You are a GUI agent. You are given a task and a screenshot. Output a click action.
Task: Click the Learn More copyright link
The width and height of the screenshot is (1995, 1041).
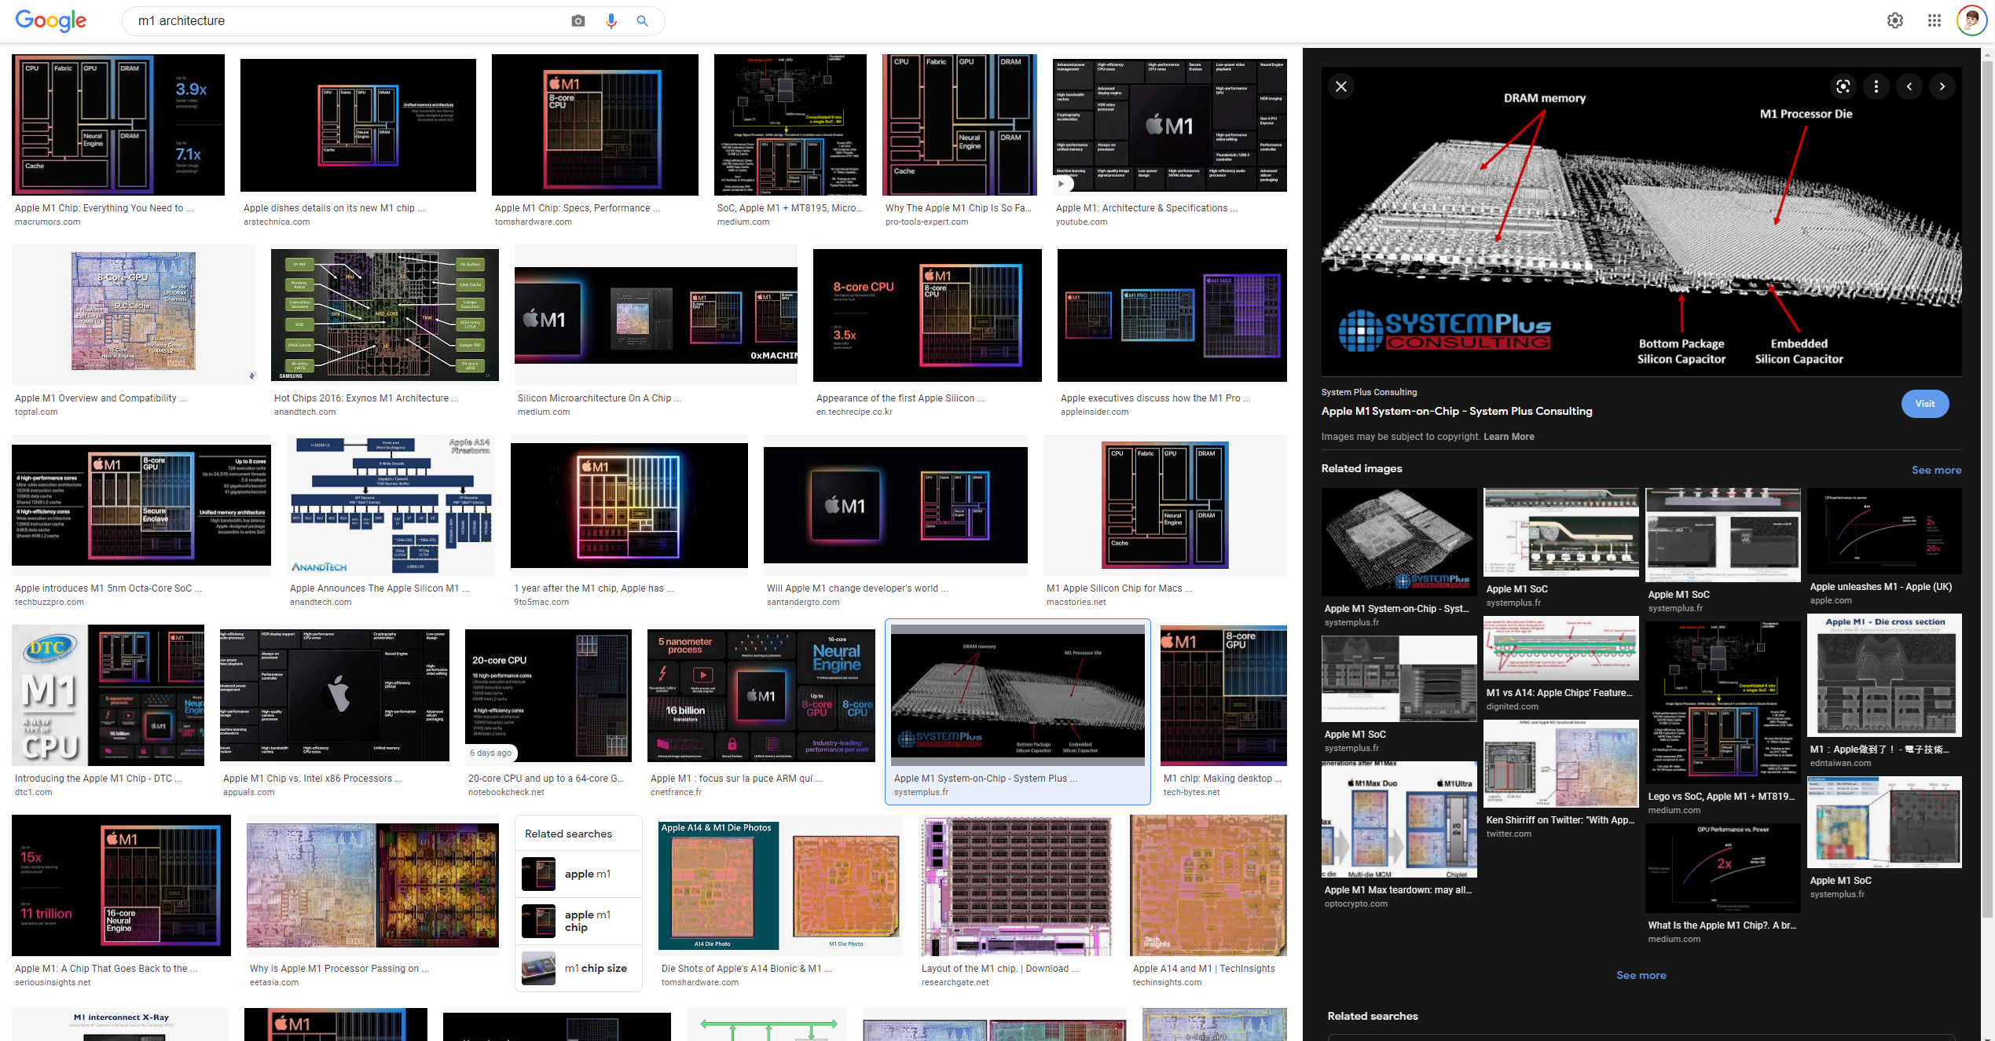click(x=1508, y=437)
